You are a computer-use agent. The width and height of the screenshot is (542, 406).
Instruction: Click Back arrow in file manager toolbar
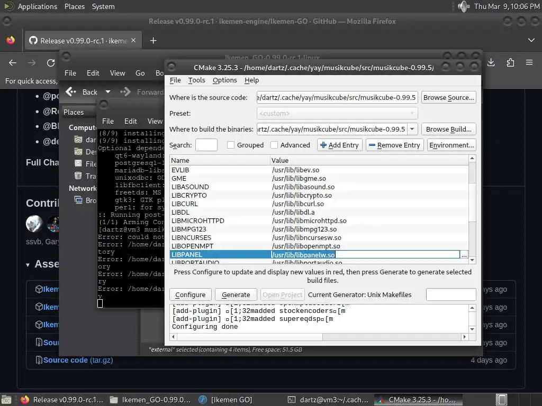82,92
